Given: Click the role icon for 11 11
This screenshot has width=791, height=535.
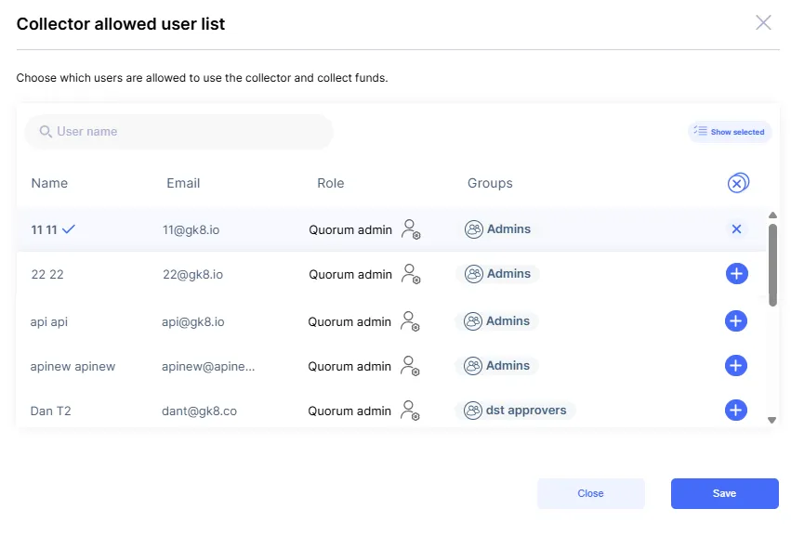Looking at the screenshot, I should [x=411, y=229].
